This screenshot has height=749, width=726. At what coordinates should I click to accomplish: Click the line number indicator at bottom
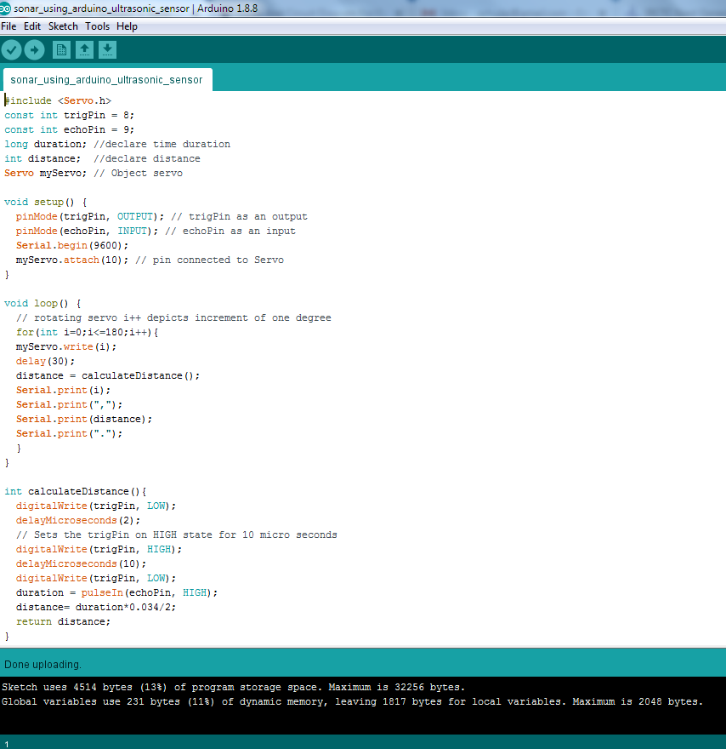(x=7, y=744)
